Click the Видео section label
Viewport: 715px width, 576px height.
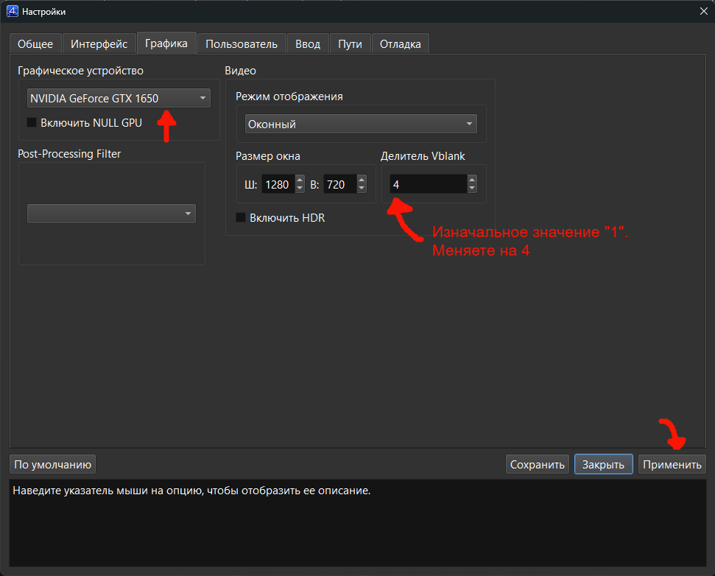pyautogui.click(x=240, y=71)
